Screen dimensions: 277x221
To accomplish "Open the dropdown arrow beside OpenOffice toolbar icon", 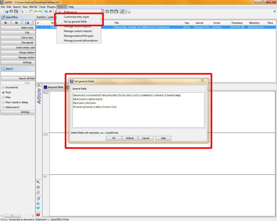I will [x=126, y=12].
